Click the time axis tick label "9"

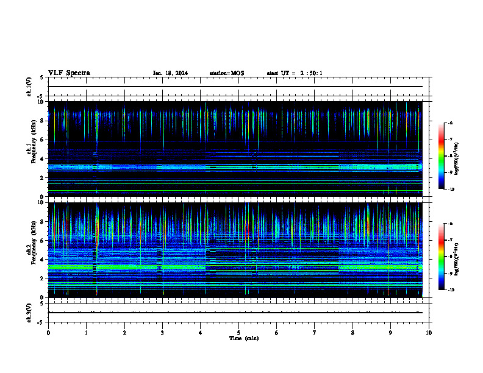pos(390,333)
